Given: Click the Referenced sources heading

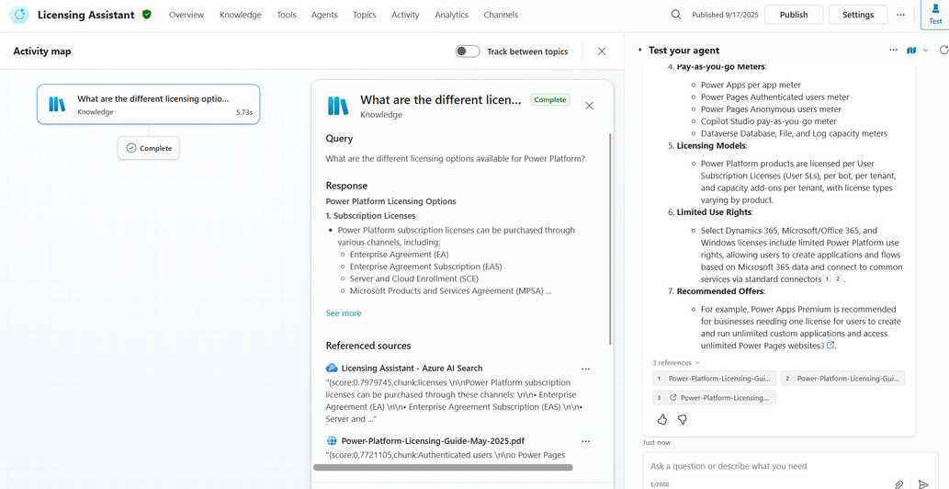Looking at the screenshot, I should coord(368,346).
